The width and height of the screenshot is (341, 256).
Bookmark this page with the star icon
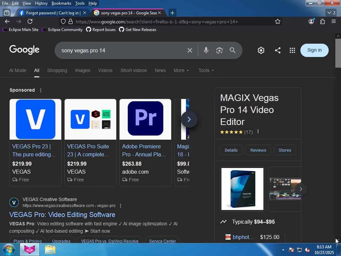click(x=277, y=22)
